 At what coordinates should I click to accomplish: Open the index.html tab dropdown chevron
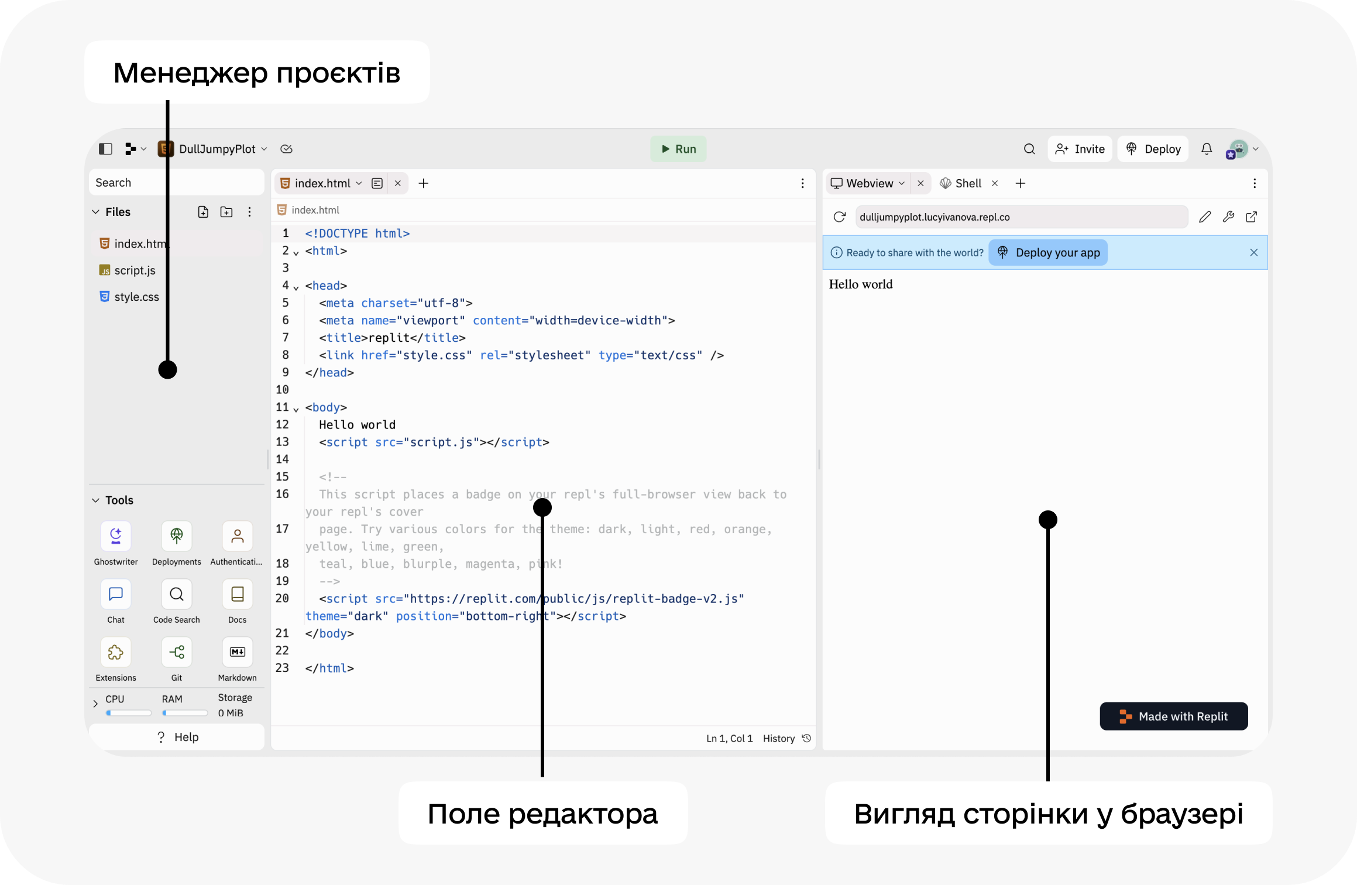359,184
